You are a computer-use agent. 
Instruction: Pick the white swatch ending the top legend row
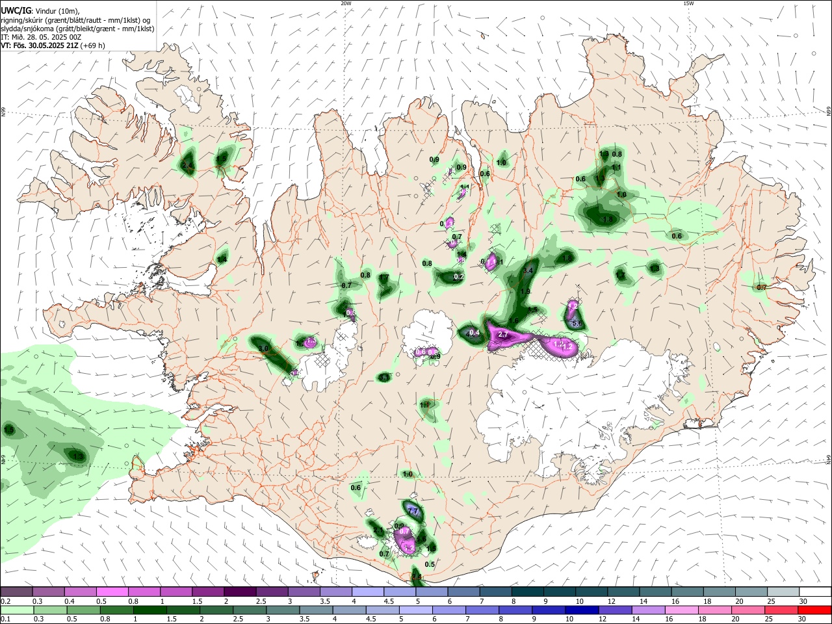click(x=815, y=591)
